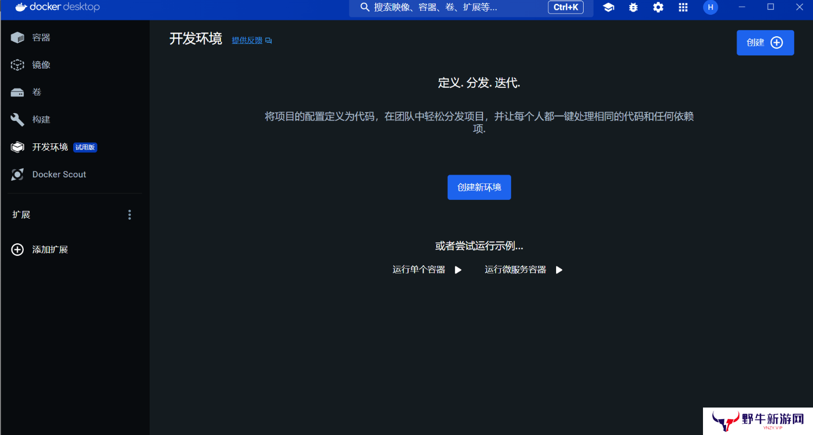813x435 pixels.
Task: Click the 或者尝试运行示例... text
Action: pos(479,246)
